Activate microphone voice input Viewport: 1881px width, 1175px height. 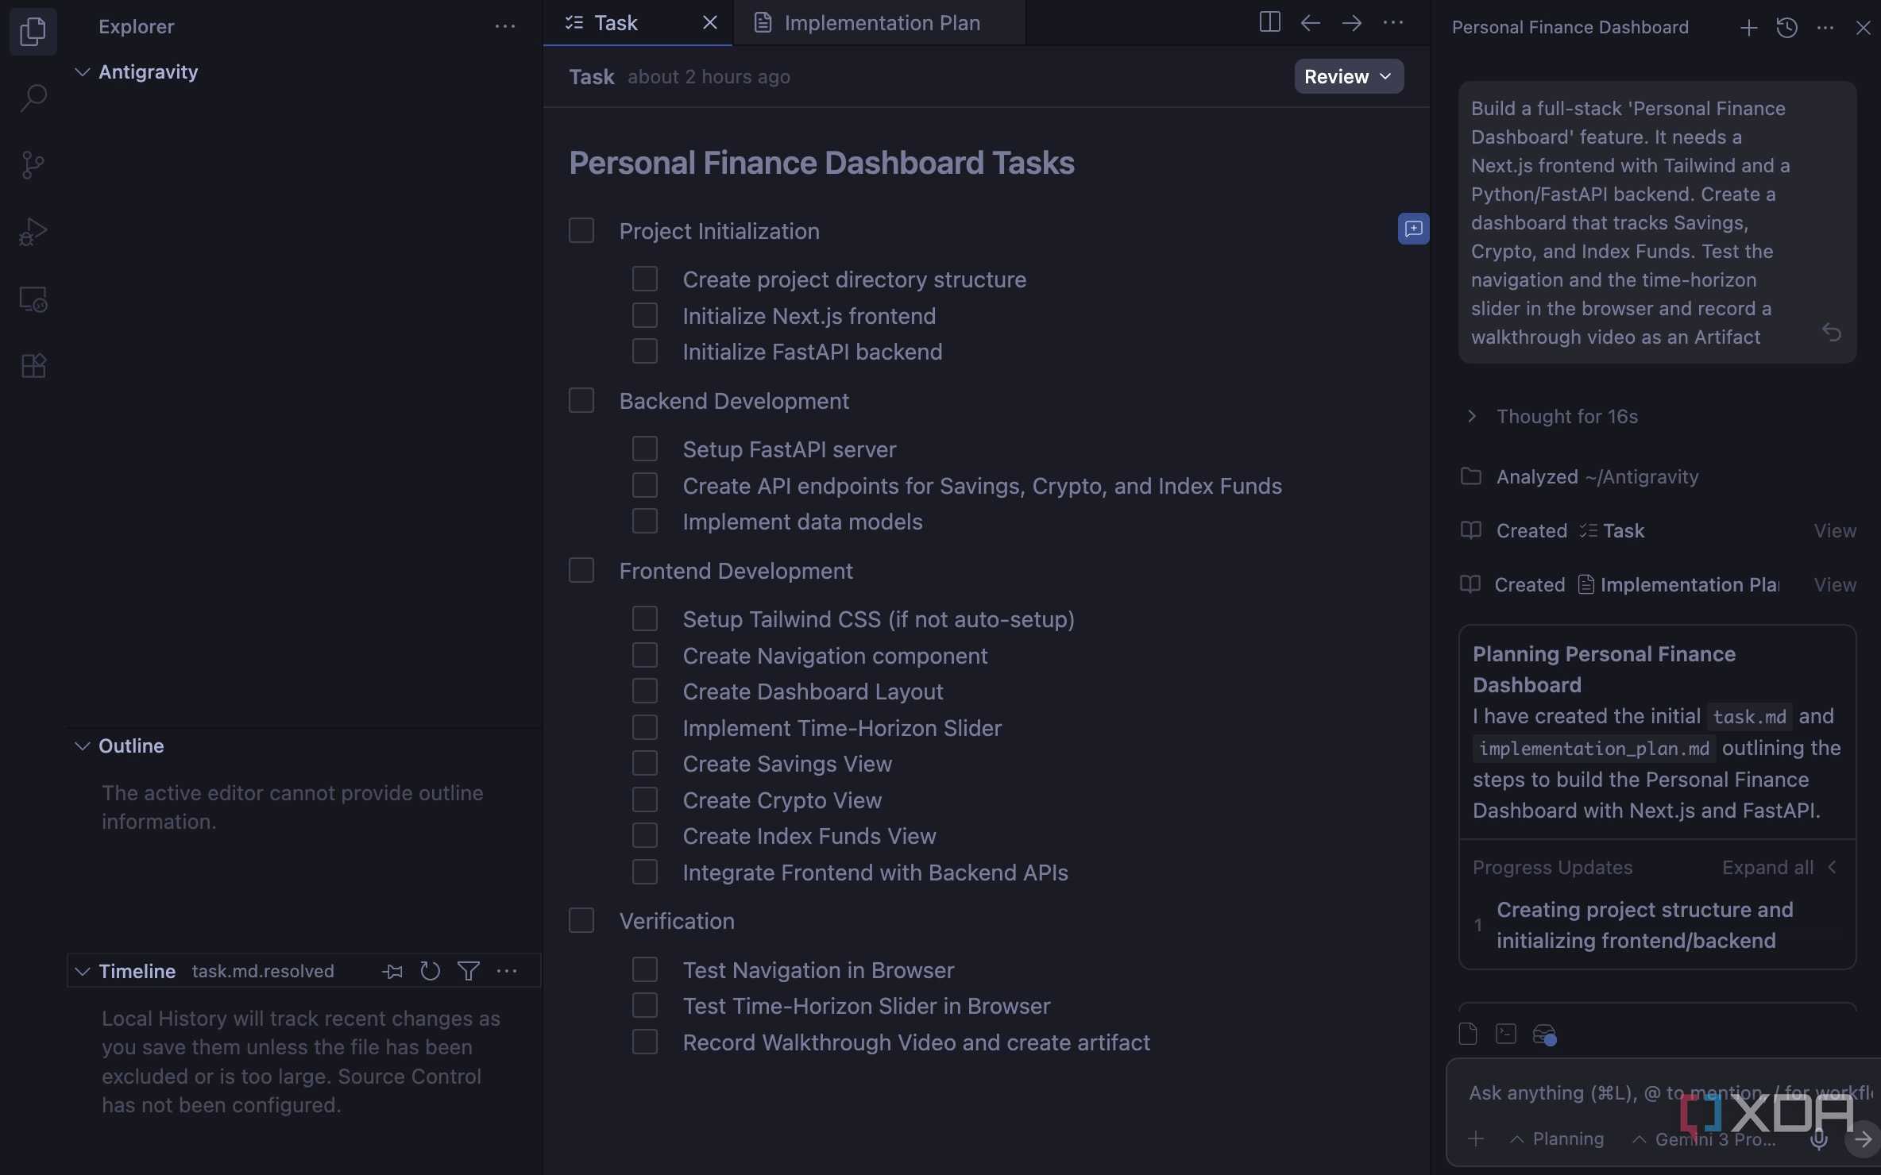tap(1819, 1139)
